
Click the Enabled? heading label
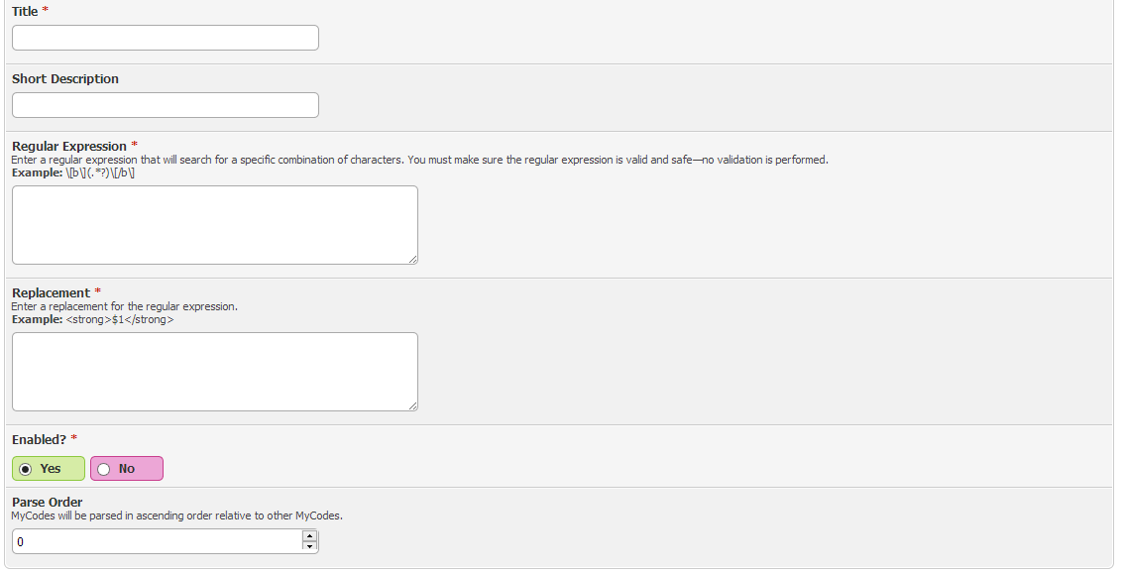pyautogui.click(x=40, y=439)
